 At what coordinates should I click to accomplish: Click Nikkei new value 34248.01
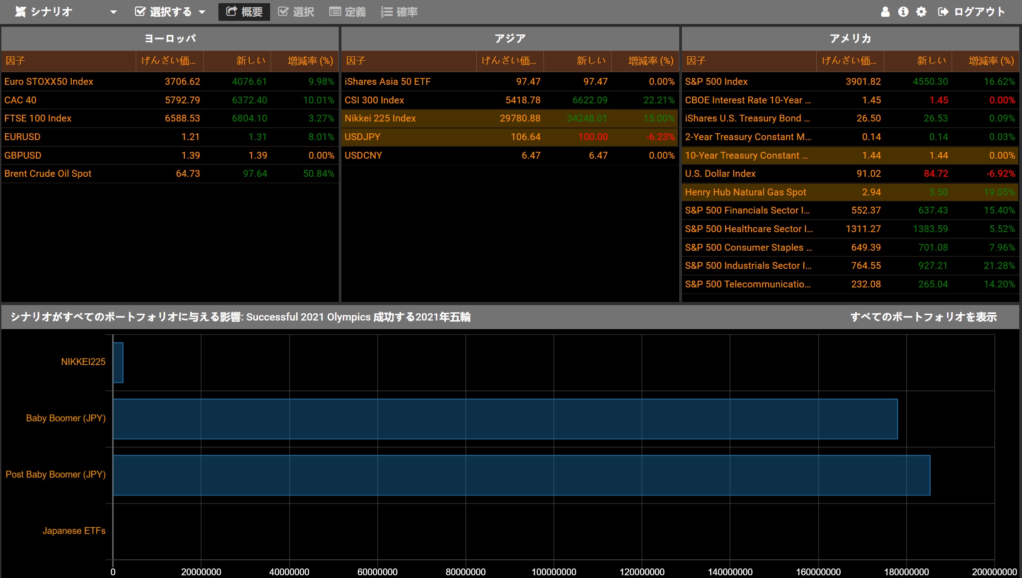587,118
